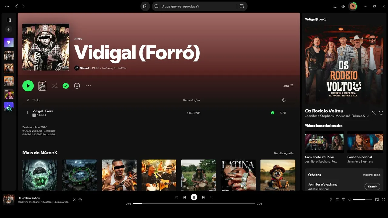Select the "Vidigal - Forró" track title
388x218 pixels.
click(43, 111)
